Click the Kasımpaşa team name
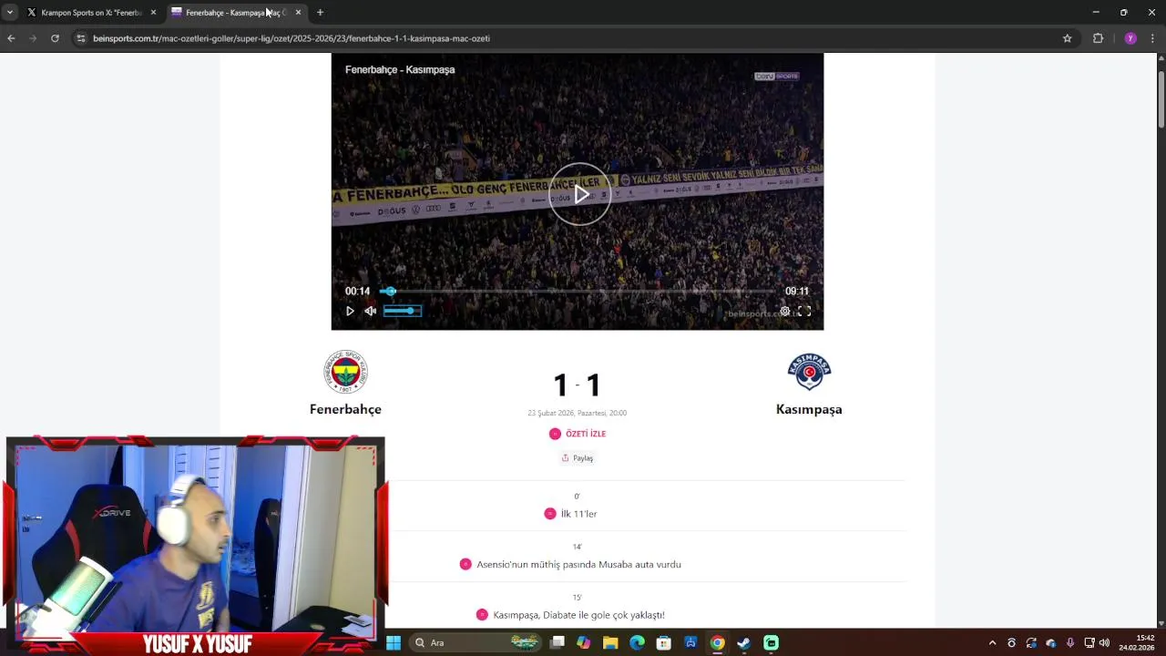 click(x=809, y=409)
